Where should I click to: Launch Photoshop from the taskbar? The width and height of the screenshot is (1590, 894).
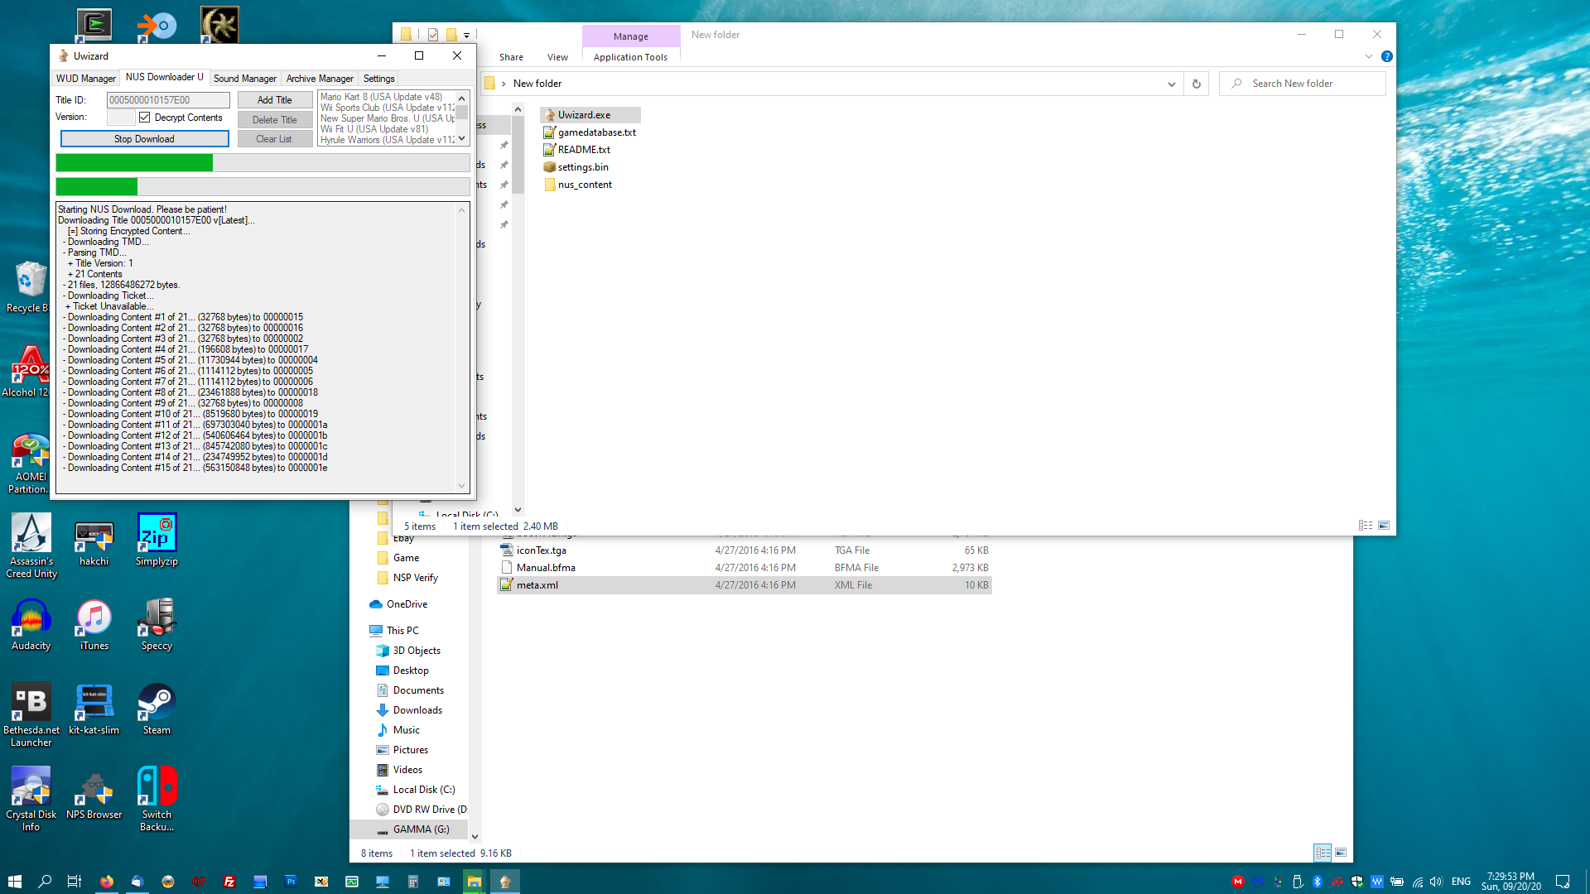click(x=291, y=882)
